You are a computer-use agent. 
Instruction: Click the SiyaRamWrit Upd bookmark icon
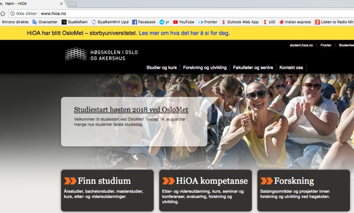[94, 22]
